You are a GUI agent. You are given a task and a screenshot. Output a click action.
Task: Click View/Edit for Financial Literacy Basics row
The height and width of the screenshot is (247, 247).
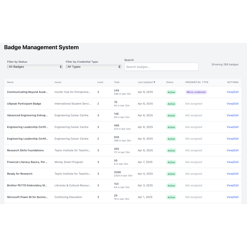coord(232,162)
